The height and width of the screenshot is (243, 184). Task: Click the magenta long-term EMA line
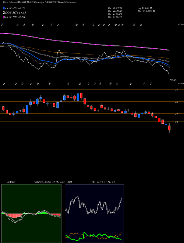coord(84,43)
